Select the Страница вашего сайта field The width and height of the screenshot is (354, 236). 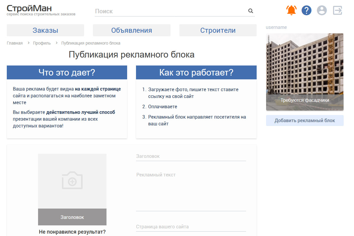click(x=191, y=227)
